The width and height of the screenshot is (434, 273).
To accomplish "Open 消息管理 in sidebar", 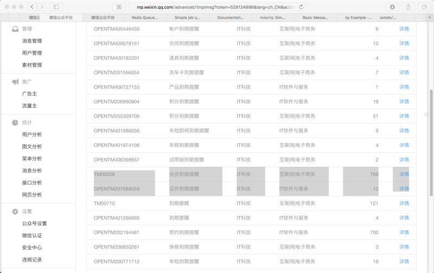I will [32, 41].
